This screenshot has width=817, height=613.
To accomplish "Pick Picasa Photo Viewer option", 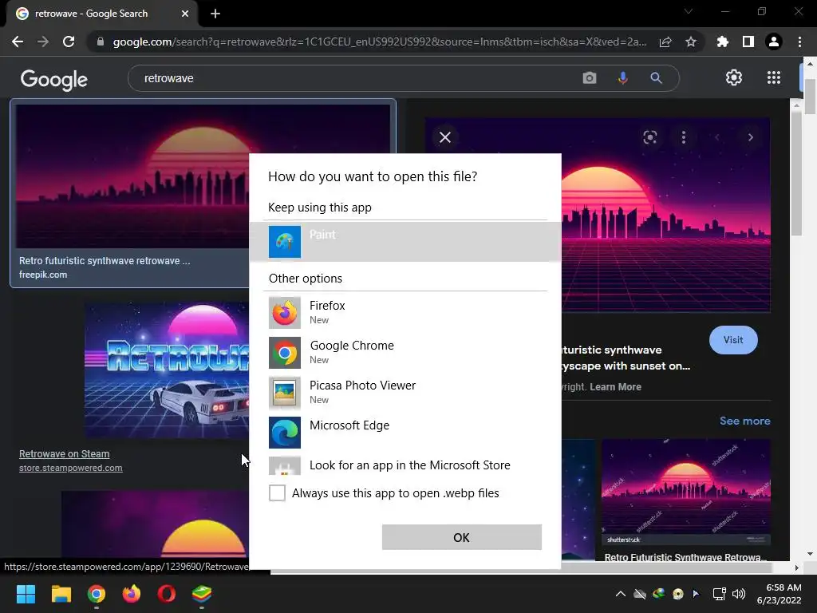I will pyautogui.click(x=405, y=392).
